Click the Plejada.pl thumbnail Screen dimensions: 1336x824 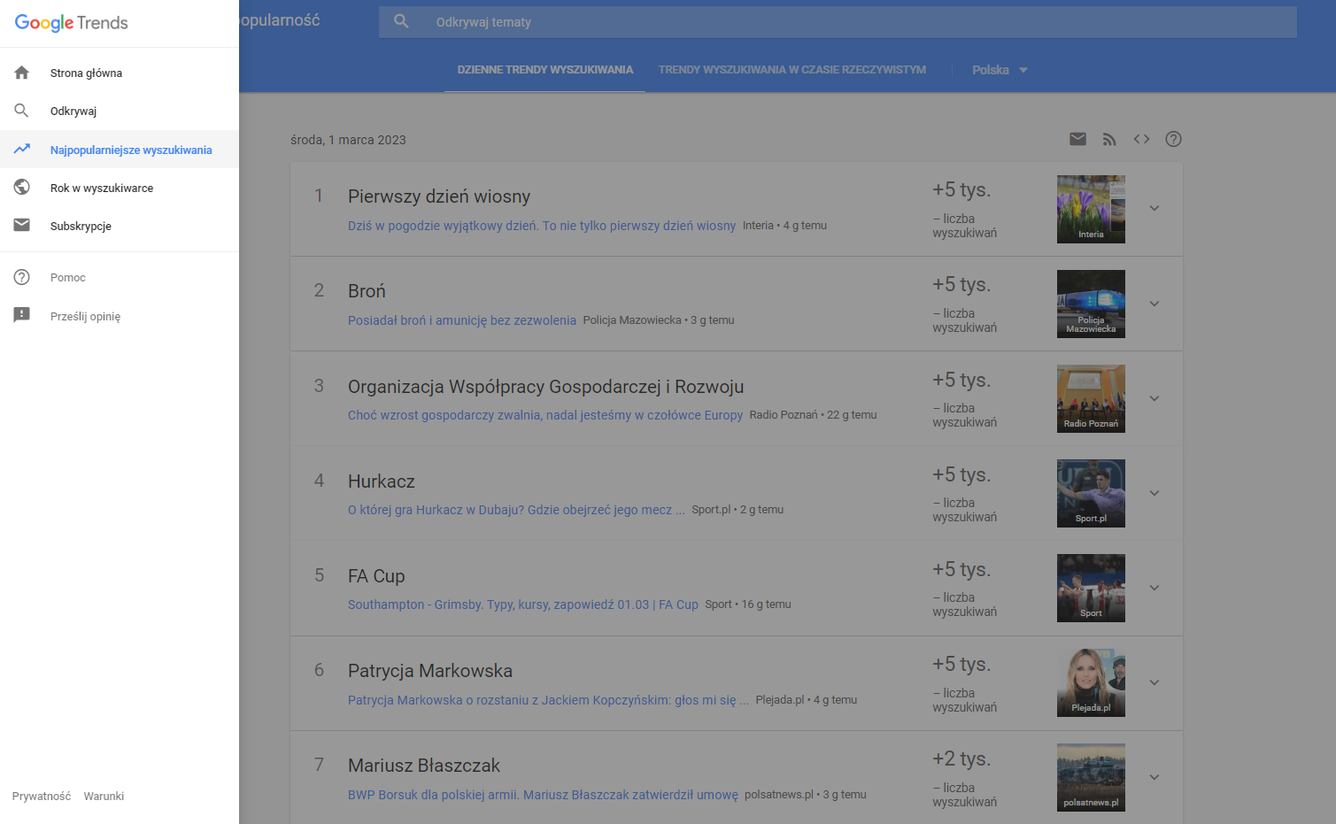pos(1091,682)
